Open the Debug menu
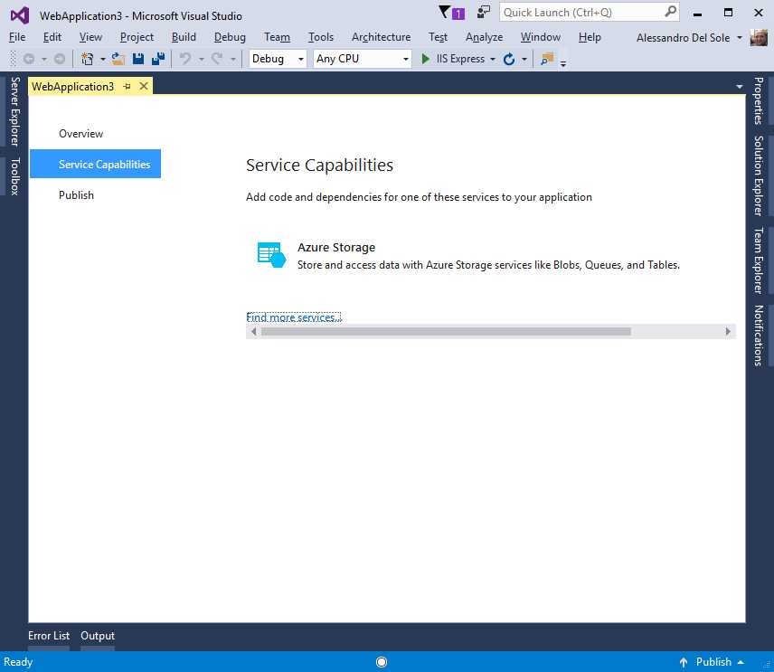Image resolution: width=774 pixels, height=672 pixels. click(x=230, y=37)
